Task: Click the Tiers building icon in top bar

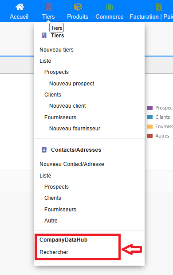Action: [48, 7]
